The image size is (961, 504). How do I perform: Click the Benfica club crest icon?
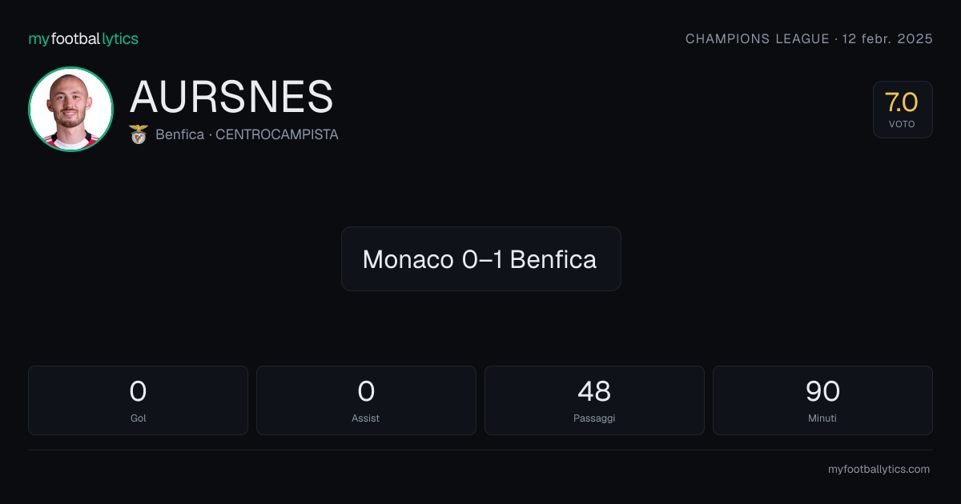[x=139, y=134]
